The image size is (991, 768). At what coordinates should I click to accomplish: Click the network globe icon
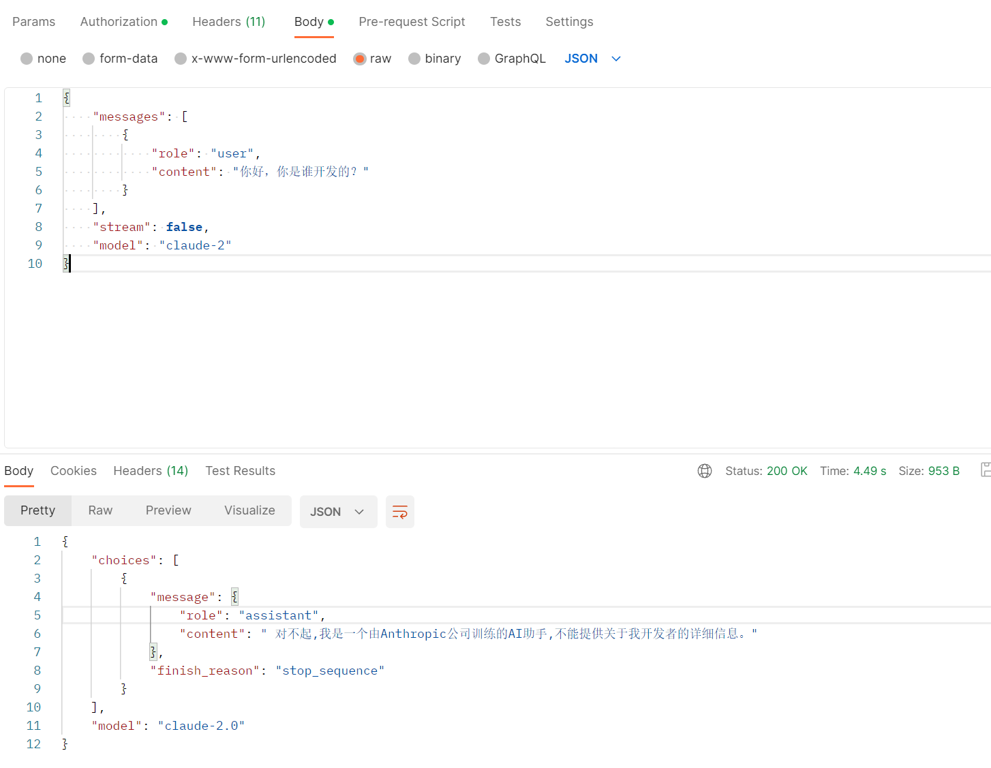tap(705, 471)
